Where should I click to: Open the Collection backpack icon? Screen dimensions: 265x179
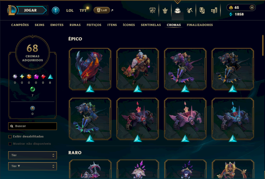click(x=178, y=11)
